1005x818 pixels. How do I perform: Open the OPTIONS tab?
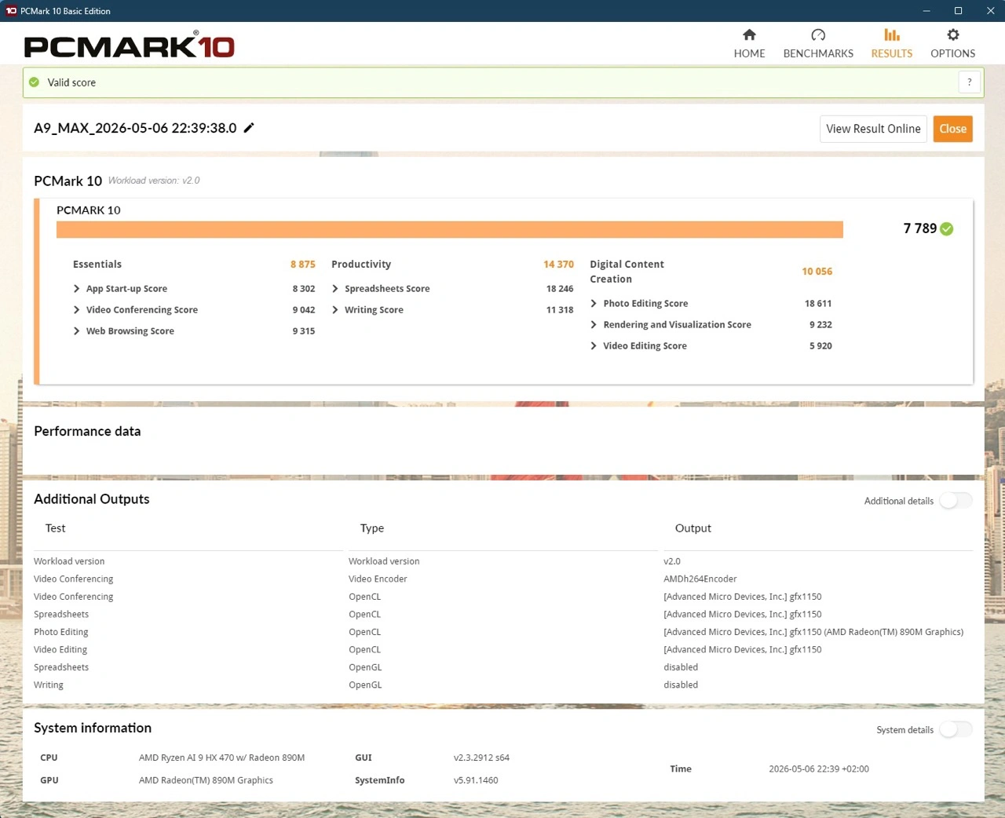pos(952,44)
